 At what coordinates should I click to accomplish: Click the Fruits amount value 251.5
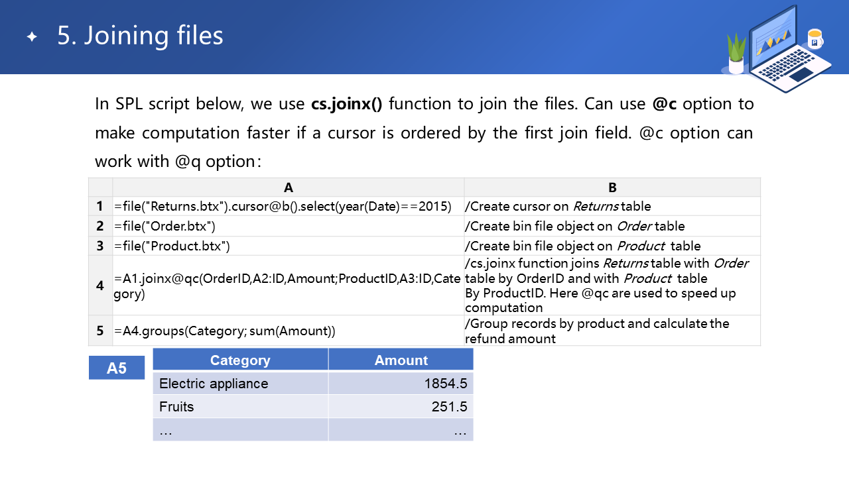click(x=449, y=407)
